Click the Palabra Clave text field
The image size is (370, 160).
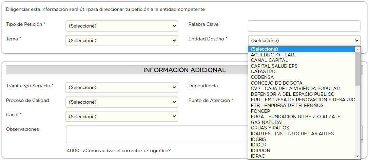point(304,26)
